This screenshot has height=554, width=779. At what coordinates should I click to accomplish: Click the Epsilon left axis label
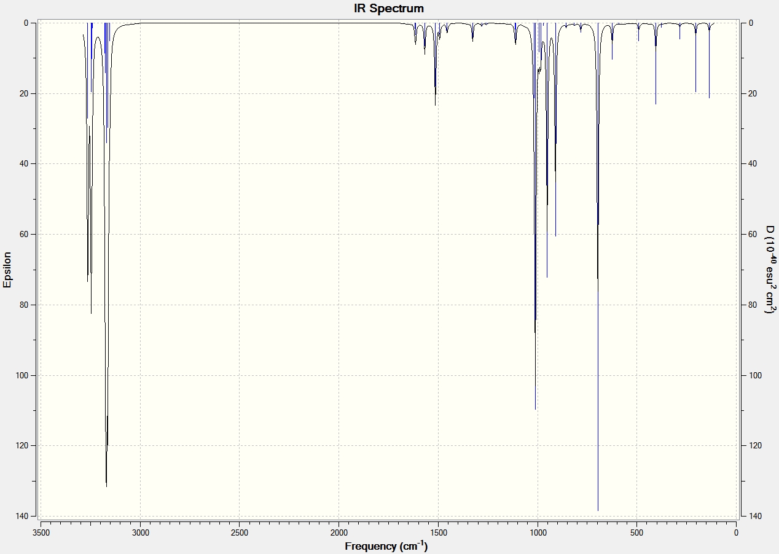coord(7,270)
